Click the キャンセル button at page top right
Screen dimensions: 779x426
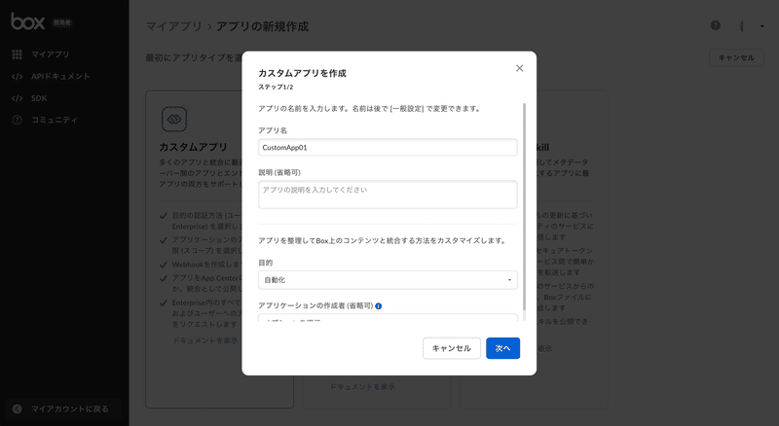[736, 57]
